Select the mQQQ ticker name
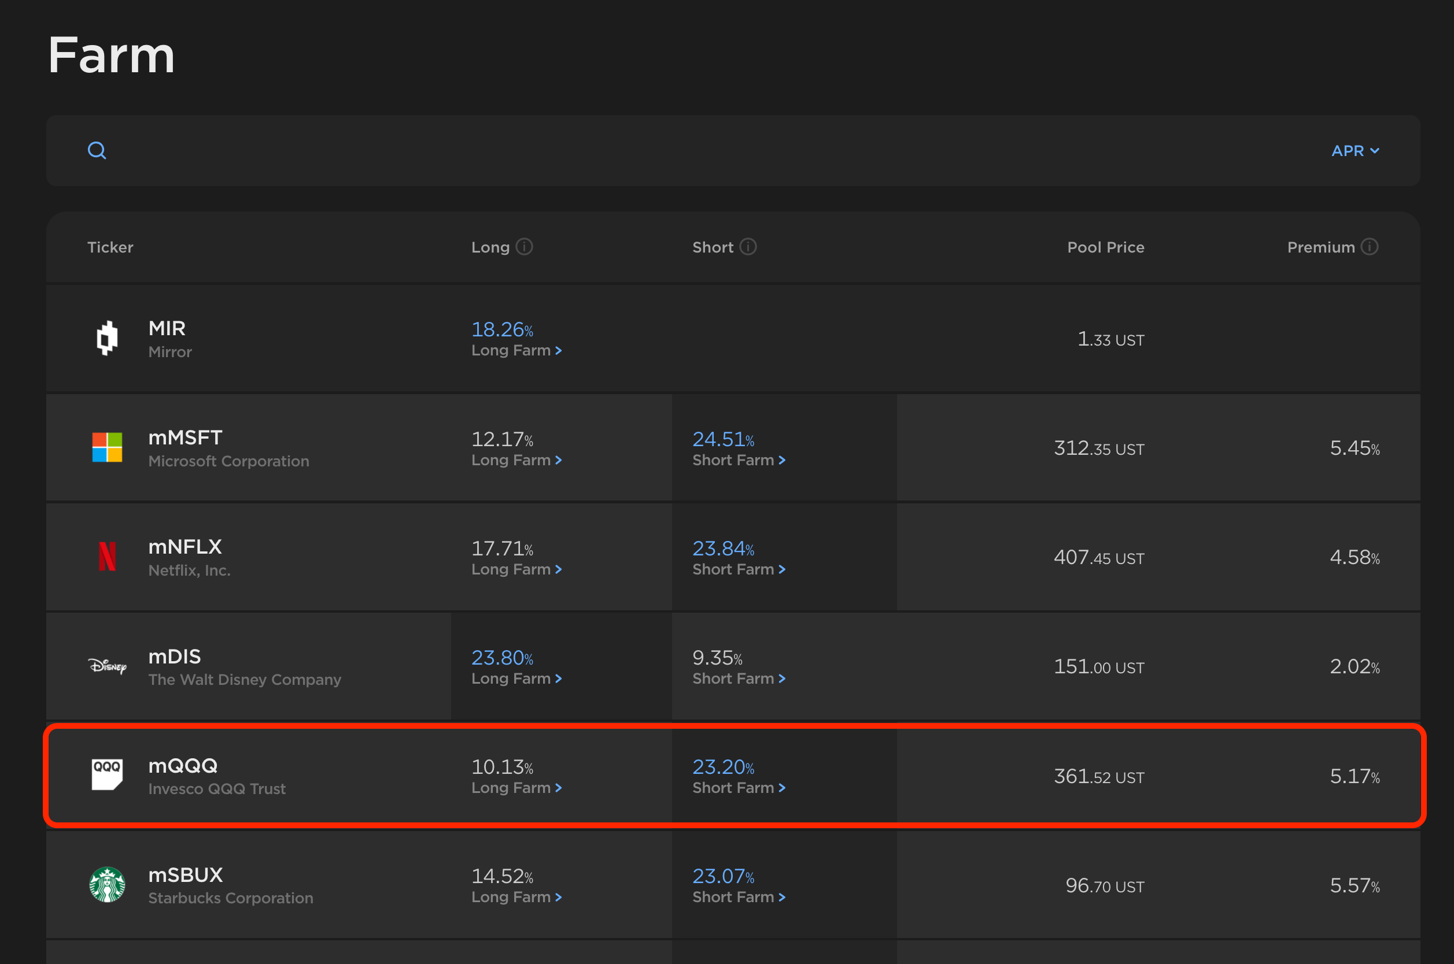Screen dimensions: 1454x964 click(183, 765)
